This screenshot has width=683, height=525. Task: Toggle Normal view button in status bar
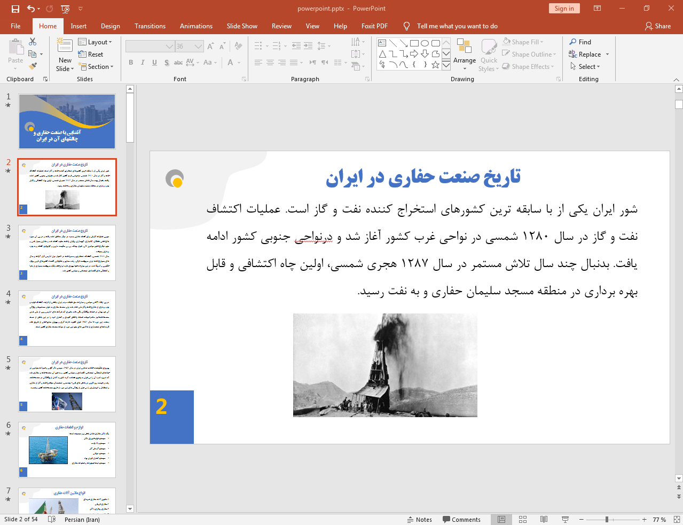501,519
